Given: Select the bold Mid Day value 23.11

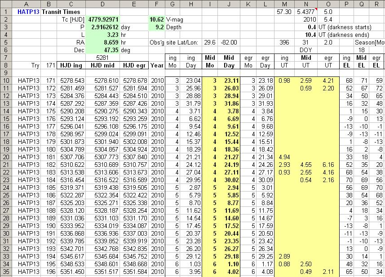Looking at the screenshot, I should coord(229,80).
